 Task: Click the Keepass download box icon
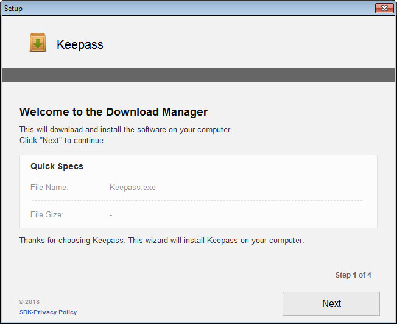pos(38,42)
